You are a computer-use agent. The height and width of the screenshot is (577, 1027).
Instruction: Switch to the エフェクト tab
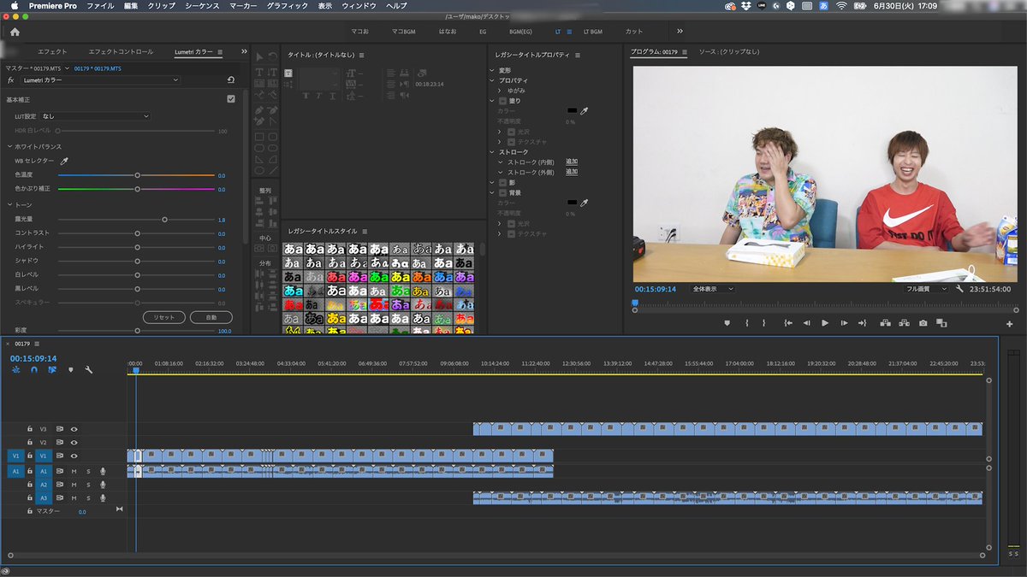point(53,52)
